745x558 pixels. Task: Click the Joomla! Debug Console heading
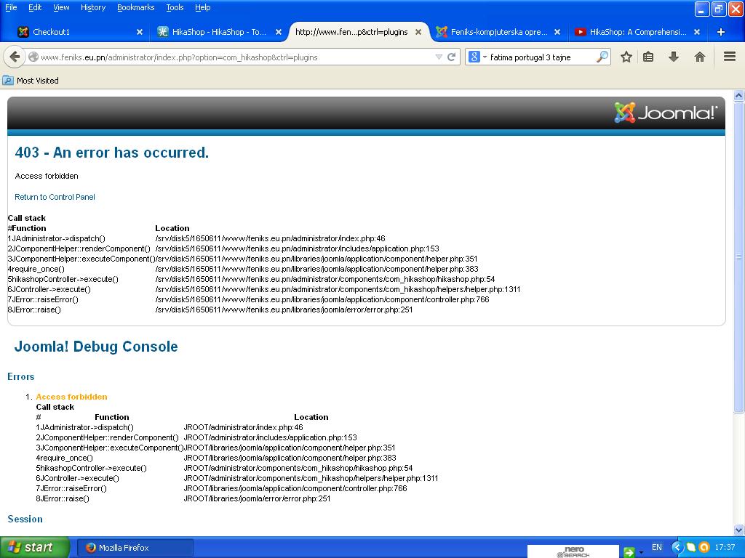point(96,347)
